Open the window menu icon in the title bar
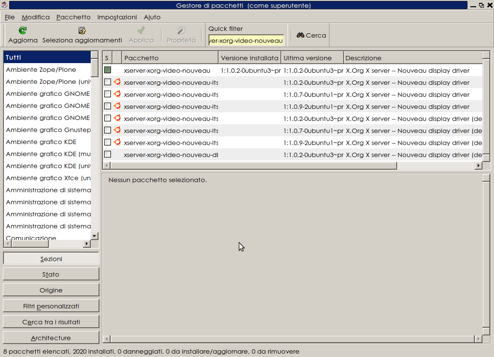The width and height of the screenshot is (494, 357). tap(4, 5)
